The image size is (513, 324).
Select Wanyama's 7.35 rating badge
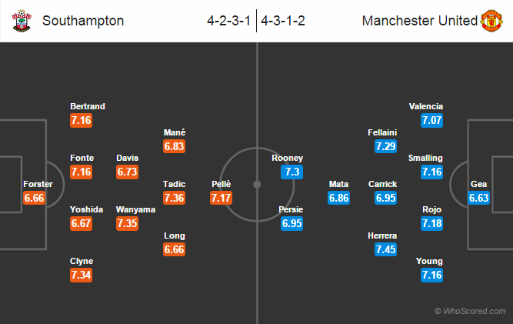[x=127, y=223]
